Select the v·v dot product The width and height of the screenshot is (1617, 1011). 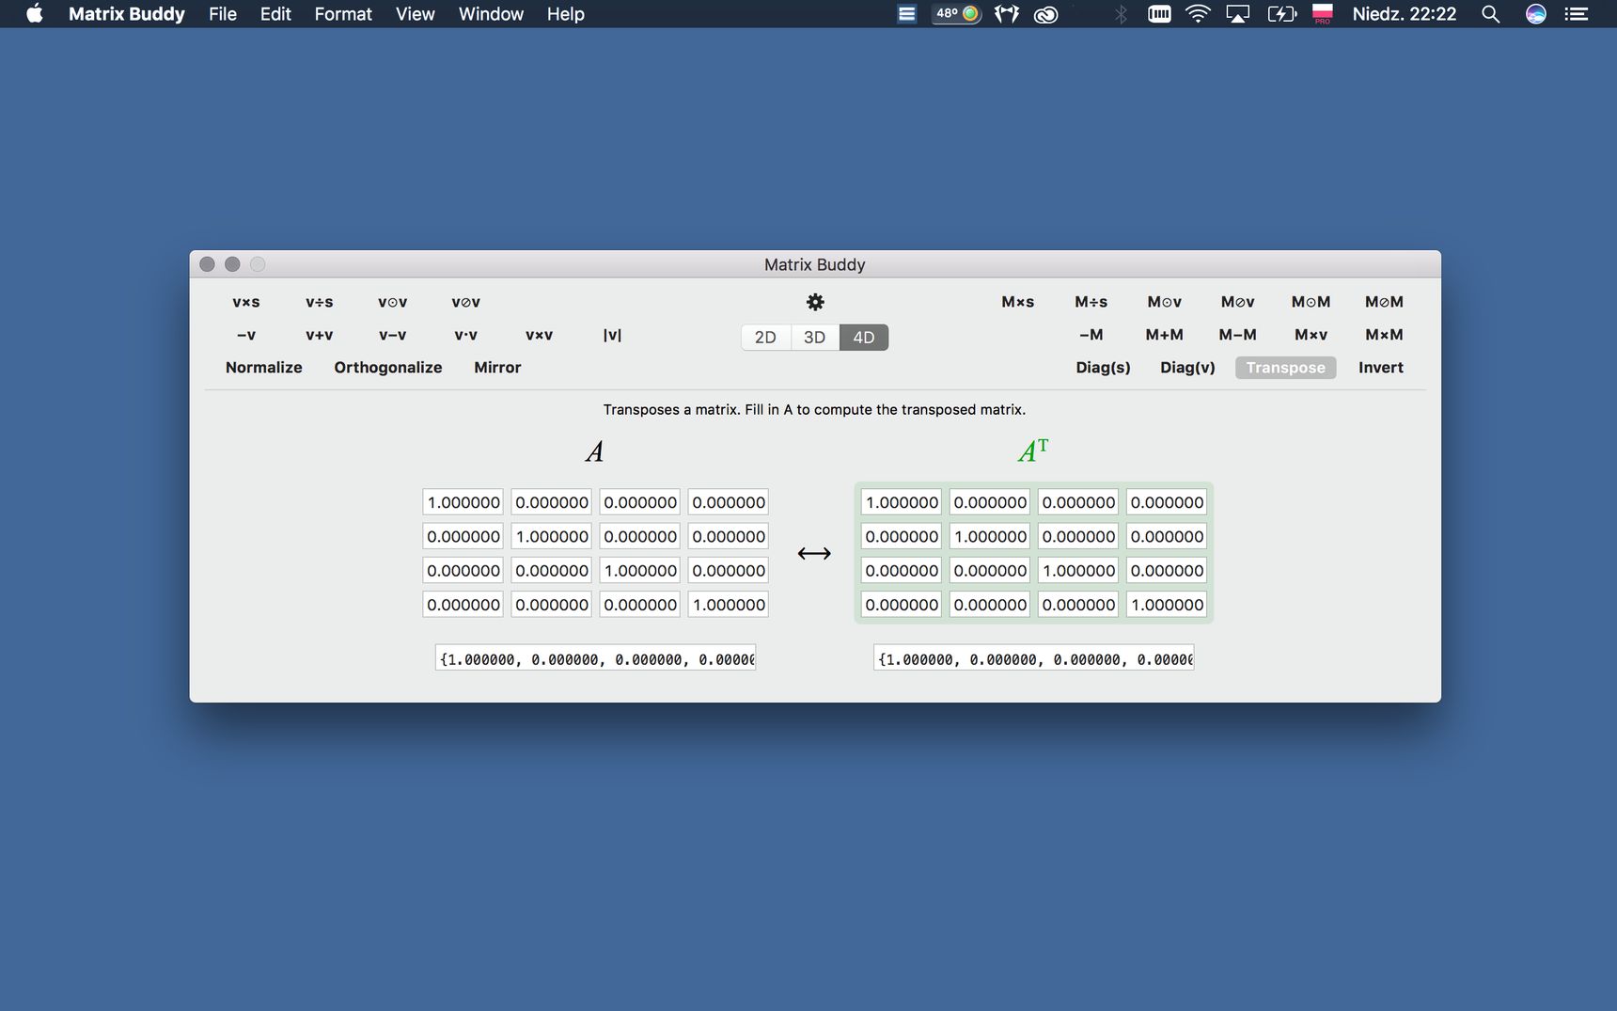point(466,335)
